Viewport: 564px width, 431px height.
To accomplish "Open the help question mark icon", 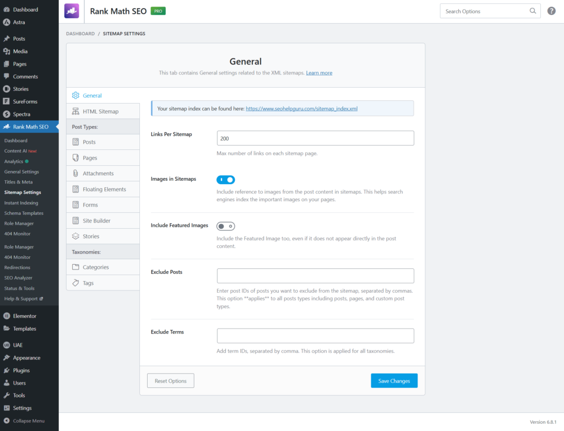I will tap(551, 11).
